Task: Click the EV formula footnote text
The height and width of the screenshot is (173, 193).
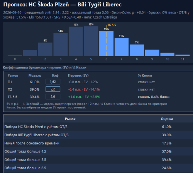Action: pyautogui.click(x=87, y=106)
